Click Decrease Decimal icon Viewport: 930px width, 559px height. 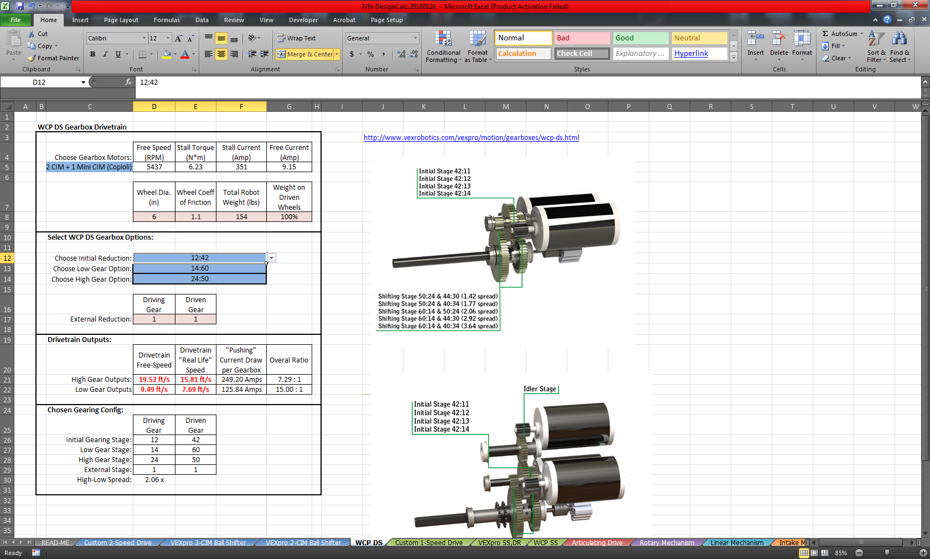click(x=414, y=54)
